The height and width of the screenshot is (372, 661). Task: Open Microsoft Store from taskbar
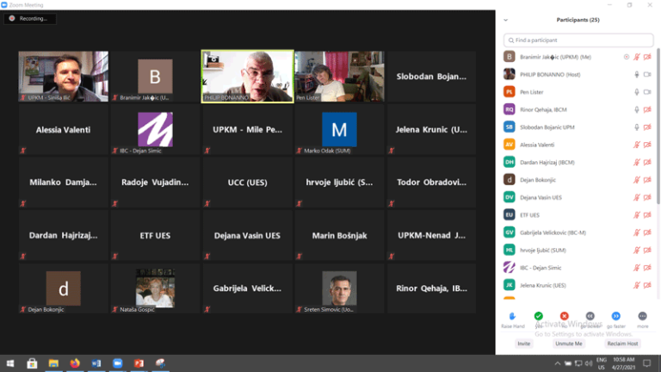(x=32, y=363)
